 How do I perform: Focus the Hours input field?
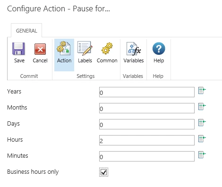pos(147,140)
